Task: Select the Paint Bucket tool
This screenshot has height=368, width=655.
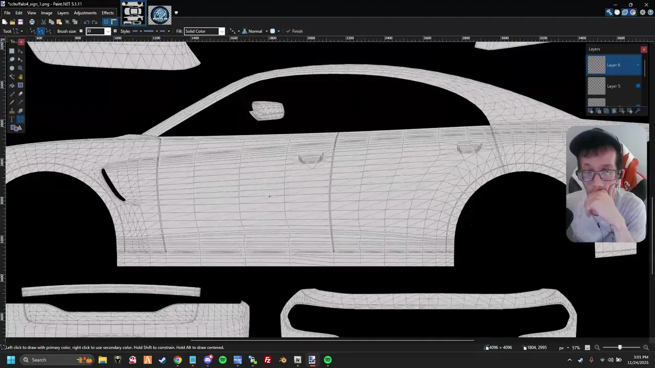Action: (12, 85)
